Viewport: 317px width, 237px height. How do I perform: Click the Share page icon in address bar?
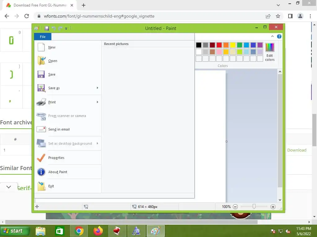pyautogui.click(x=268, y=16)
